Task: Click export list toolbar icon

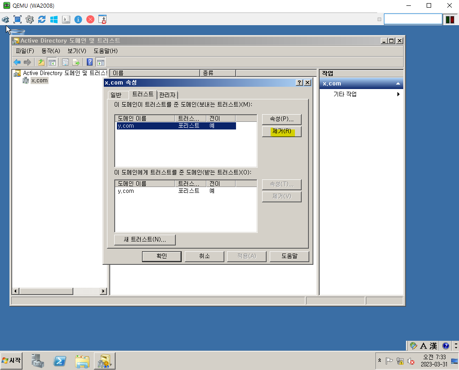Action: (76, 62)
